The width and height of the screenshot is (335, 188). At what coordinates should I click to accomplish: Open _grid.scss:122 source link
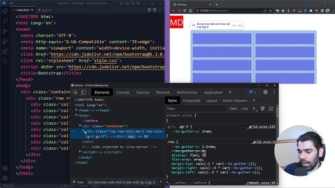pos(262,126)
